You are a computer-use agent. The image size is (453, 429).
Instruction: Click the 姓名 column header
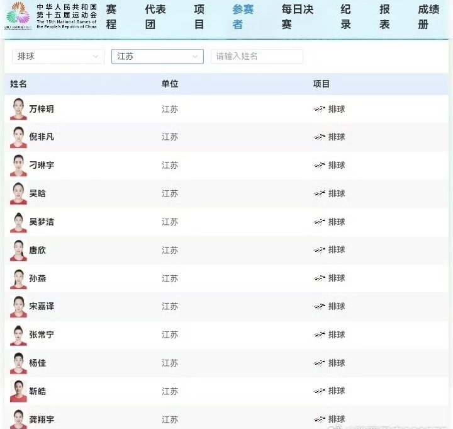pyautogui.click(x=19, y=84)
